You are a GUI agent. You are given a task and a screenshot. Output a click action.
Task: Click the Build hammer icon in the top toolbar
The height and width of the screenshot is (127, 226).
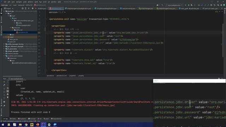pyautogui.click(x=162, y=5)
